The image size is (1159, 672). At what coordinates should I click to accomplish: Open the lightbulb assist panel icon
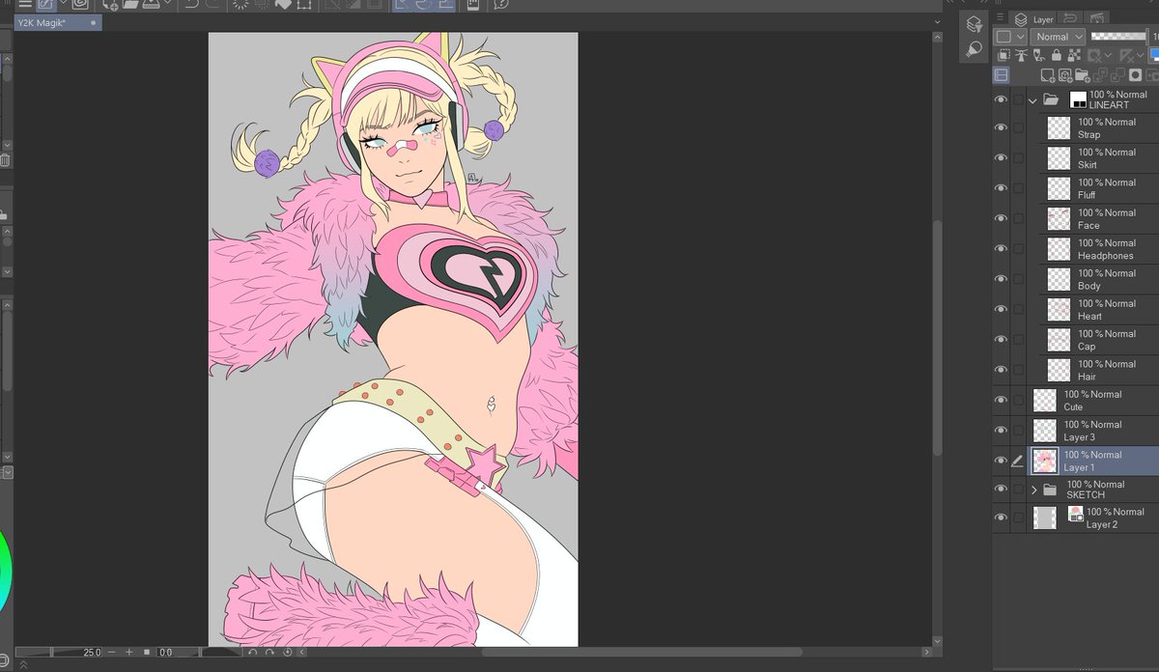(975, 48)
